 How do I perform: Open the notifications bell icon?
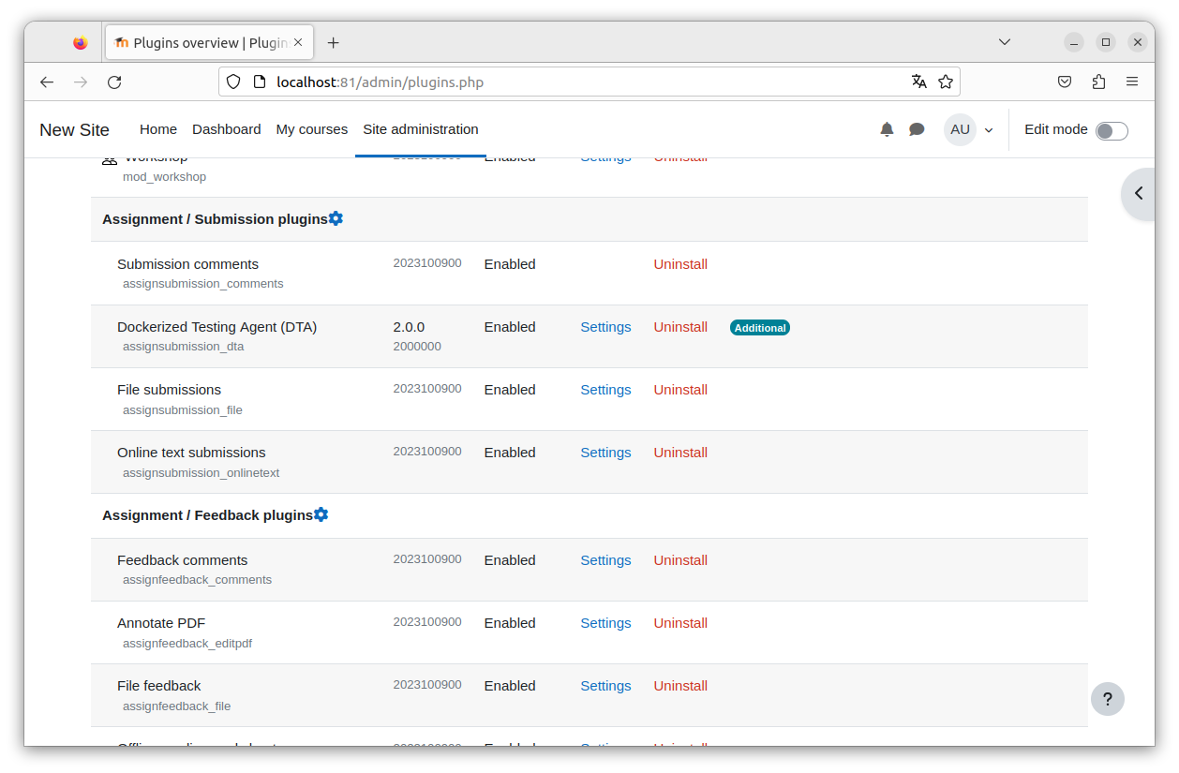click(x=887, y=129)
